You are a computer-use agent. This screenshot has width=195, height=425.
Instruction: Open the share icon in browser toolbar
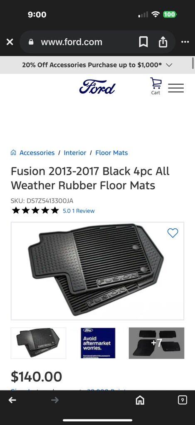(x=163, y=42)
